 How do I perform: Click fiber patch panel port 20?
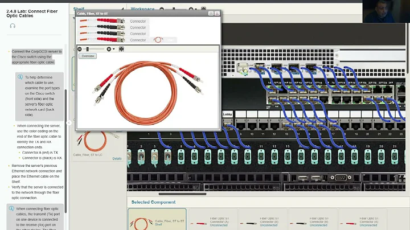381,157
